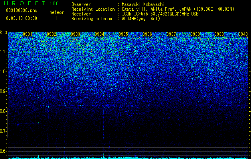The image size is (251, 159).
Task: Click the yellow meteor spike in the amplitude strip
Action: click(48, 157)
